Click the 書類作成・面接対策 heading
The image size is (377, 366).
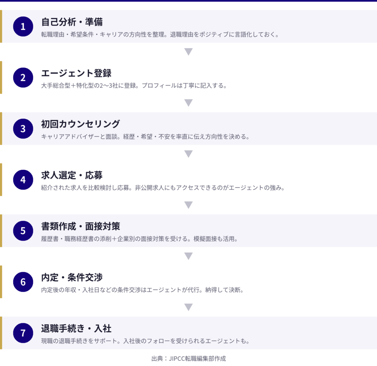click(x=81, y=226)
